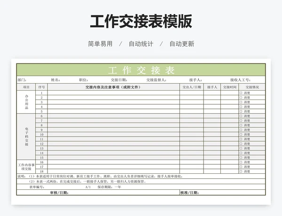Click the 简单易用 subtitle text
The image size is (282, 216).
coord(100,44)
